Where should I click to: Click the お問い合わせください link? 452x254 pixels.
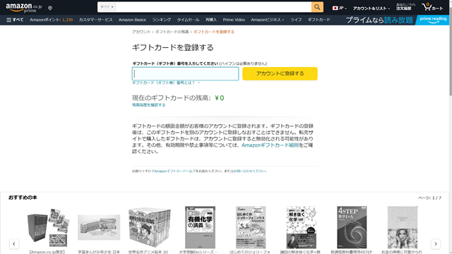click(x=250, y=171)
